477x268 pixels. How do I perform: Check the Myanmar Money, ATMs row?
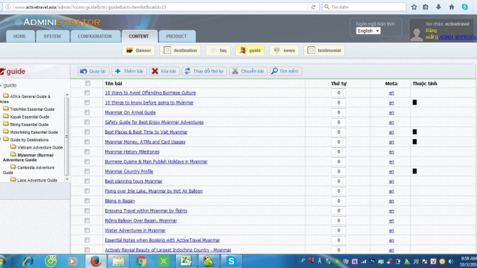coord(87,142)
